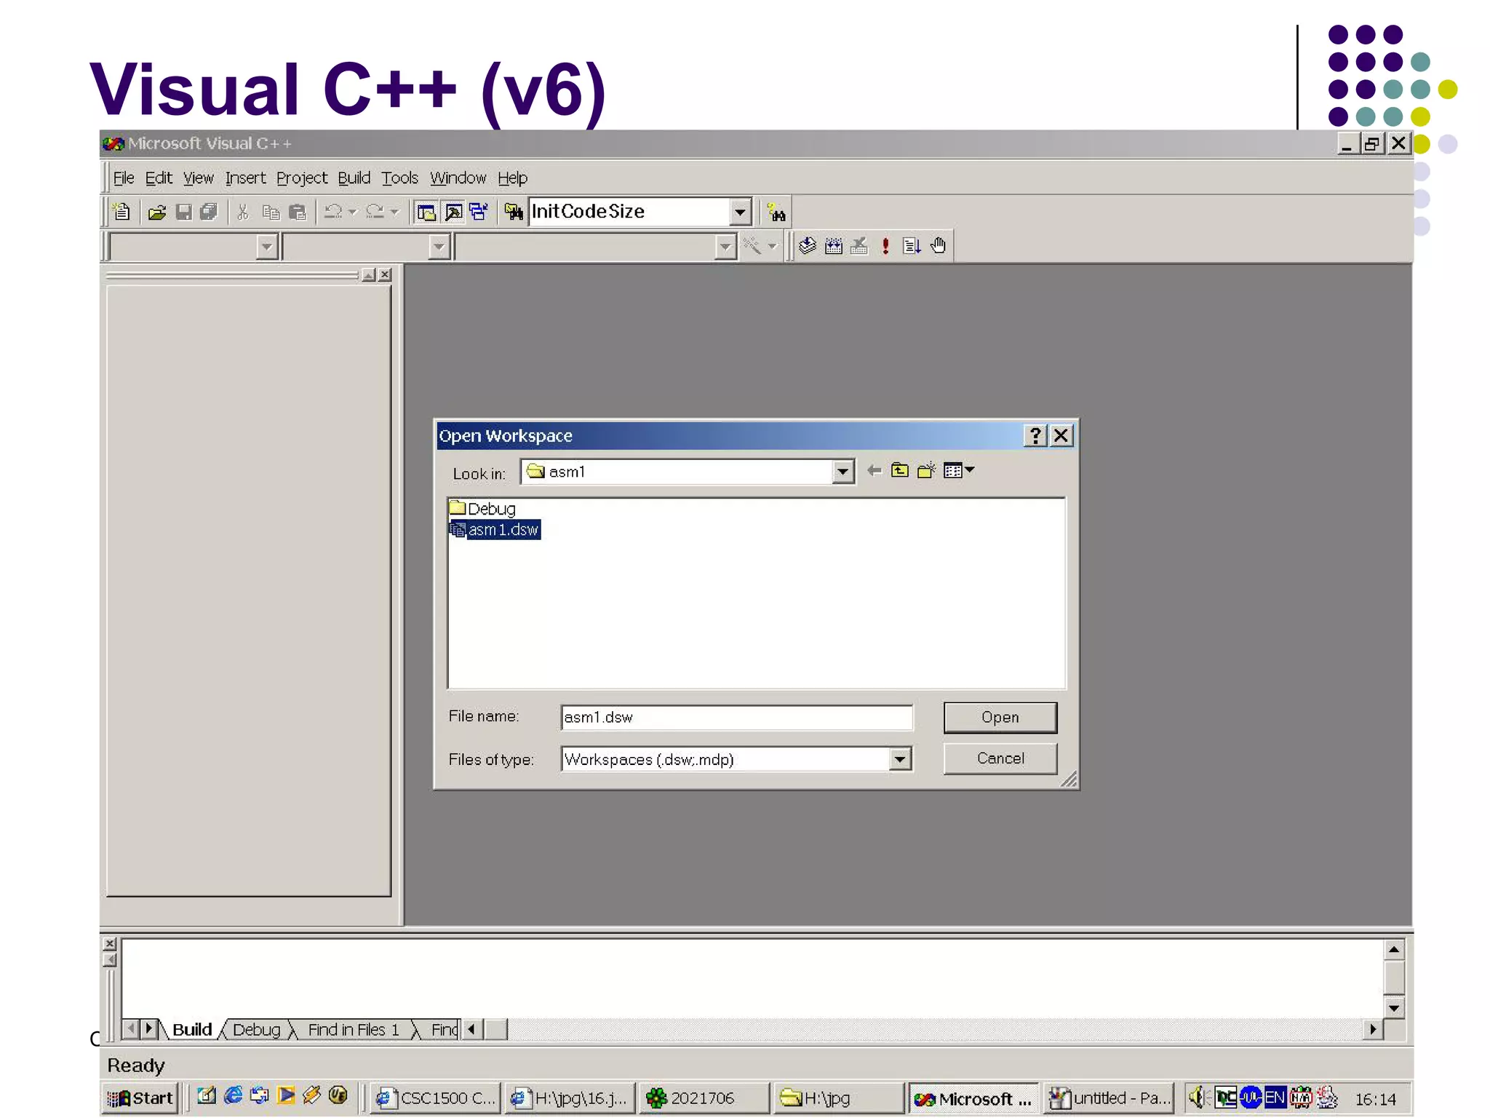Click the Windows Start button
1490x1118 pixels.
pyautogui.click(x=140, y=1098)
